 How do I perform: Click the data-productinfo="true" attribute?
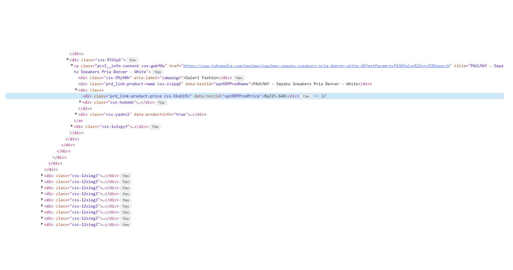[x=160, y=115]
